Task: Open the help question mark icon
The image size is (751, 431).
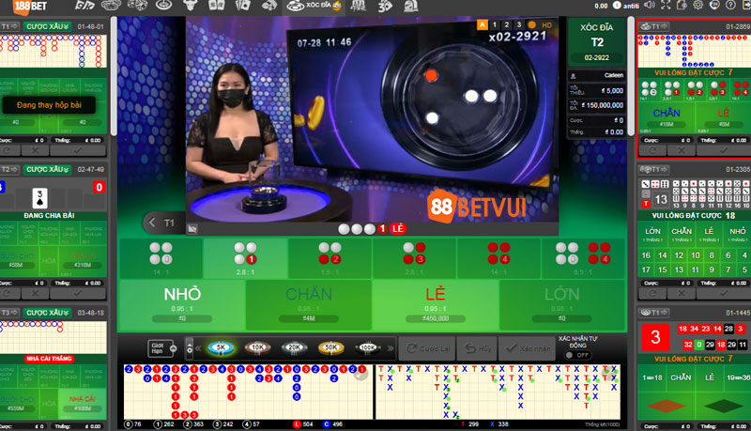Action: pos(731,6)
